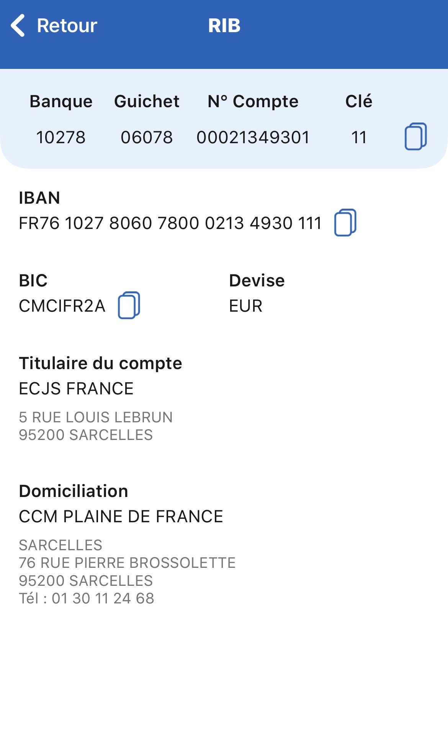The height and width of the screenshot is (734, 448).
Task: Tap the EUR currency value
Action: [246, 306]
